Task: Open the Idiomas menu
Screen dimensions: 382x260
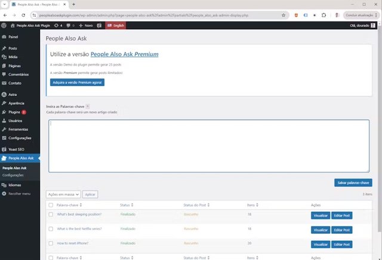Action: [14, 185]
